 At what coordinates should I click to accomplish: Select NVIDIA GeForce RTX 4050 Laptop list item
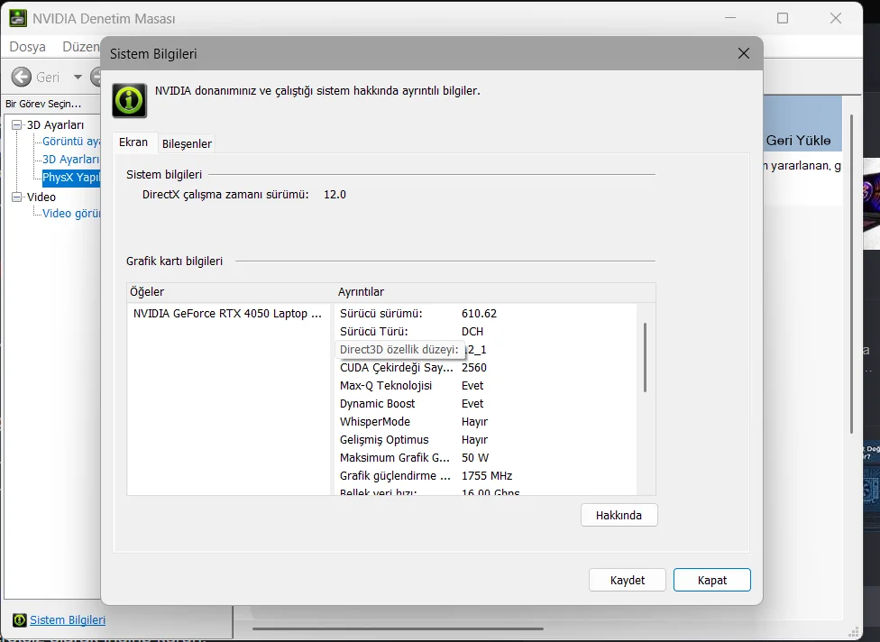(x=227, y=314)
